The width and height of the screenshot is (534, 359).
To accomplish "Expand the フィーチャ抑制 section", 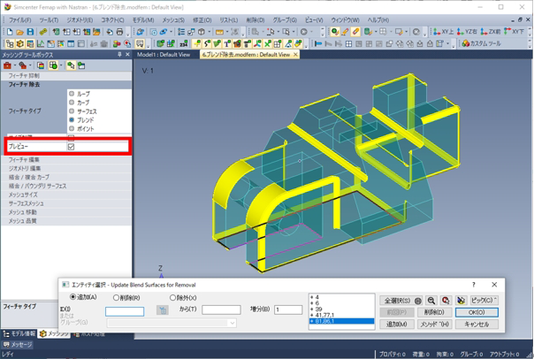I will pyautogui.click(x=66, y=76).
